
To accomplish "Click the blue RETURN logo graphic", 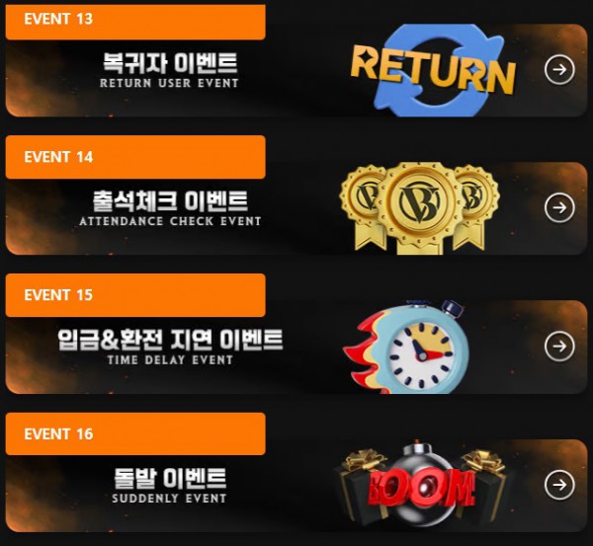I will click(434, 70).
